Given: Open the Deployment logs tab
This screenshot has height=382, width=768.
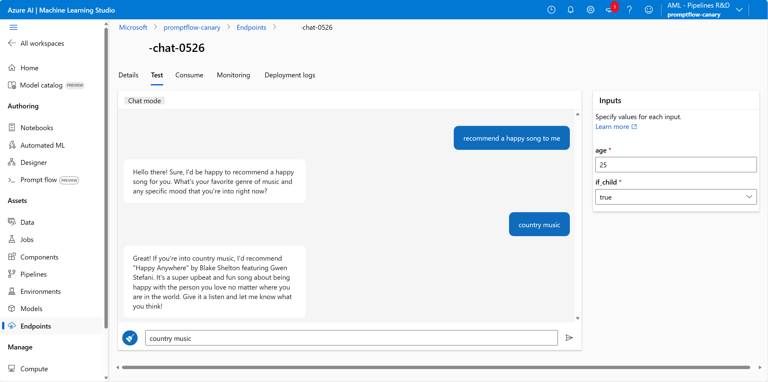Looking at the screenshot, I should (290, 75).
